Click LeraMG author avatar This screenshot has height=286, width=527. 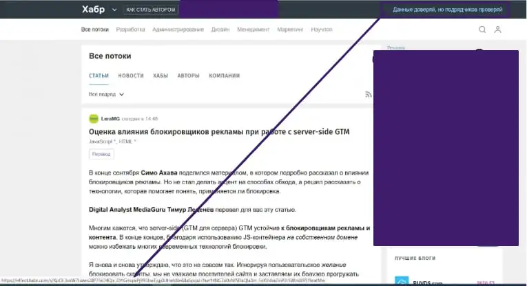[94, 119]
